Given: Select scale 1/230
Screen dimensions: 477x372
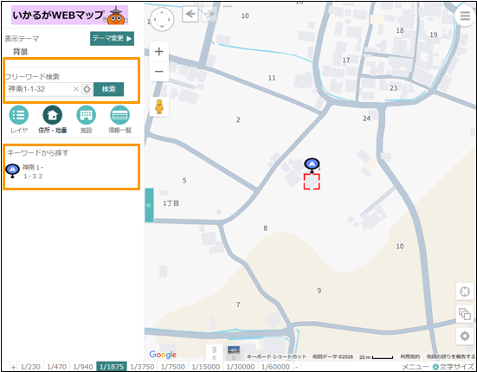Looking at the screenshot, I should tap(30, 367).
